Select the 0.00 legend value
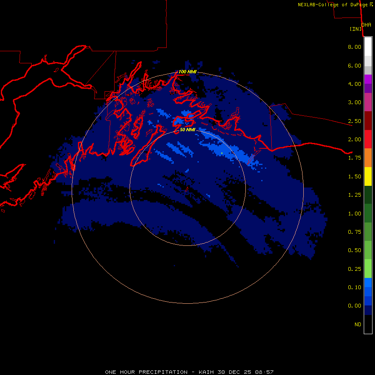The width and height of the screenshot is (375, 375). (355, 306)
